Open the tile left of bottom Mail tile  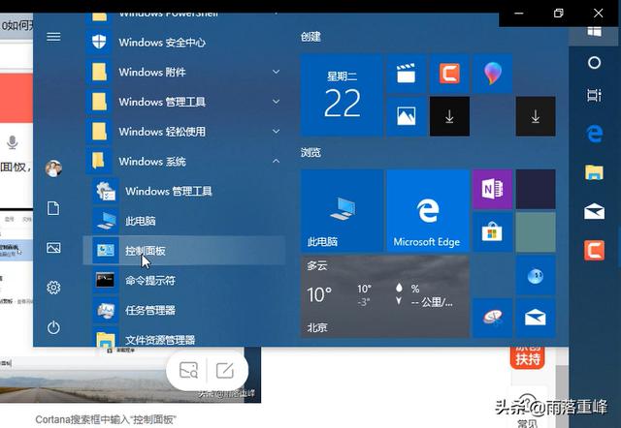click(x=493, y=318)
